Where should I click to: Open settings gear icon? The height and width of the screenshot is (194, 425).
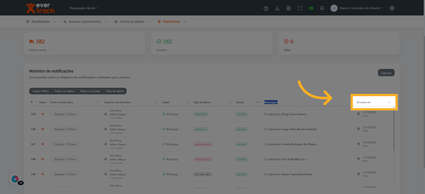(392, 8)
